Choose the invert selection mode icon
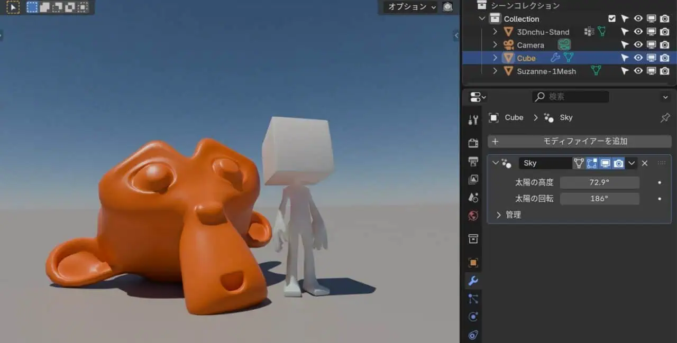 [70, 7]
